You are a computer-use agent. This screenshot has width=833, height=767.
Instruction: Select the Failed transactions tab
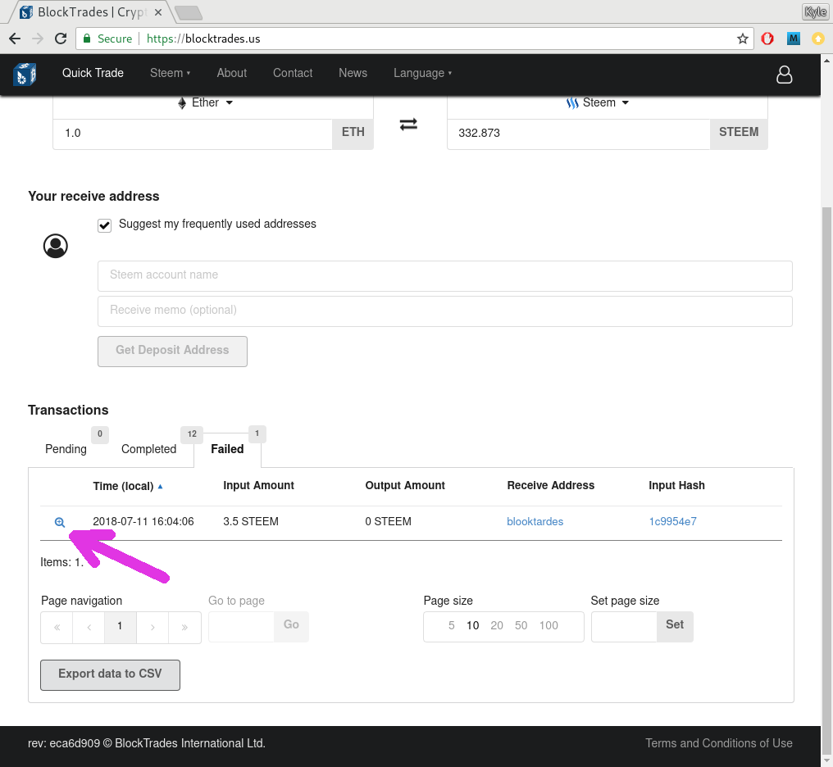tap(227, 449)
